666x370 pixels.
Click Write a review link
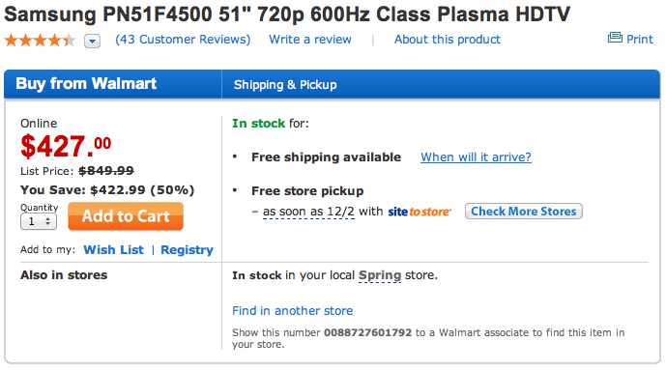(310, 40)
